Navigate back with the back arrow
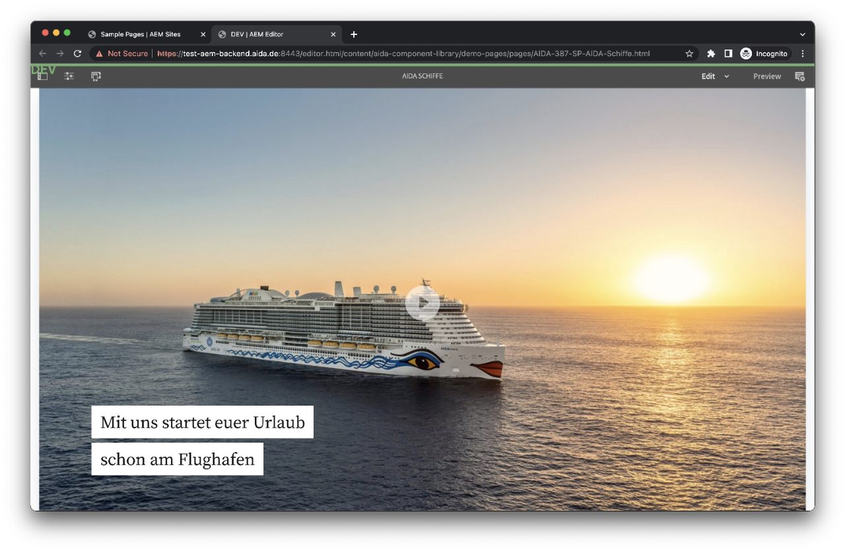This screenshot has height=551, width=845. coord(42,53)
